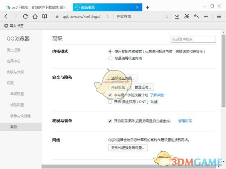Open 皮肤与外观 in the sidebar
226x169 pixels.
click(15, 72)
